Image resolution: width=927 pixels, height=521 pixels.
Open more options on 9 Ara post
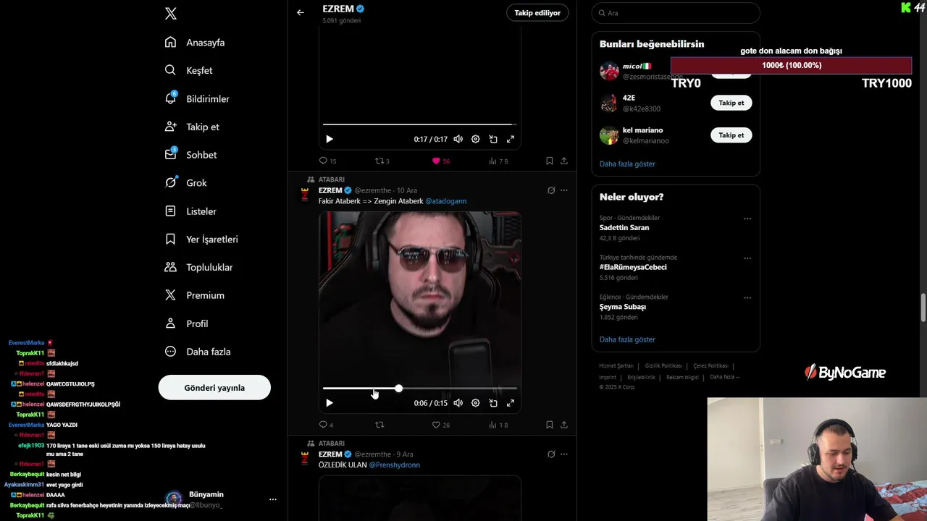tap(564, 454)
